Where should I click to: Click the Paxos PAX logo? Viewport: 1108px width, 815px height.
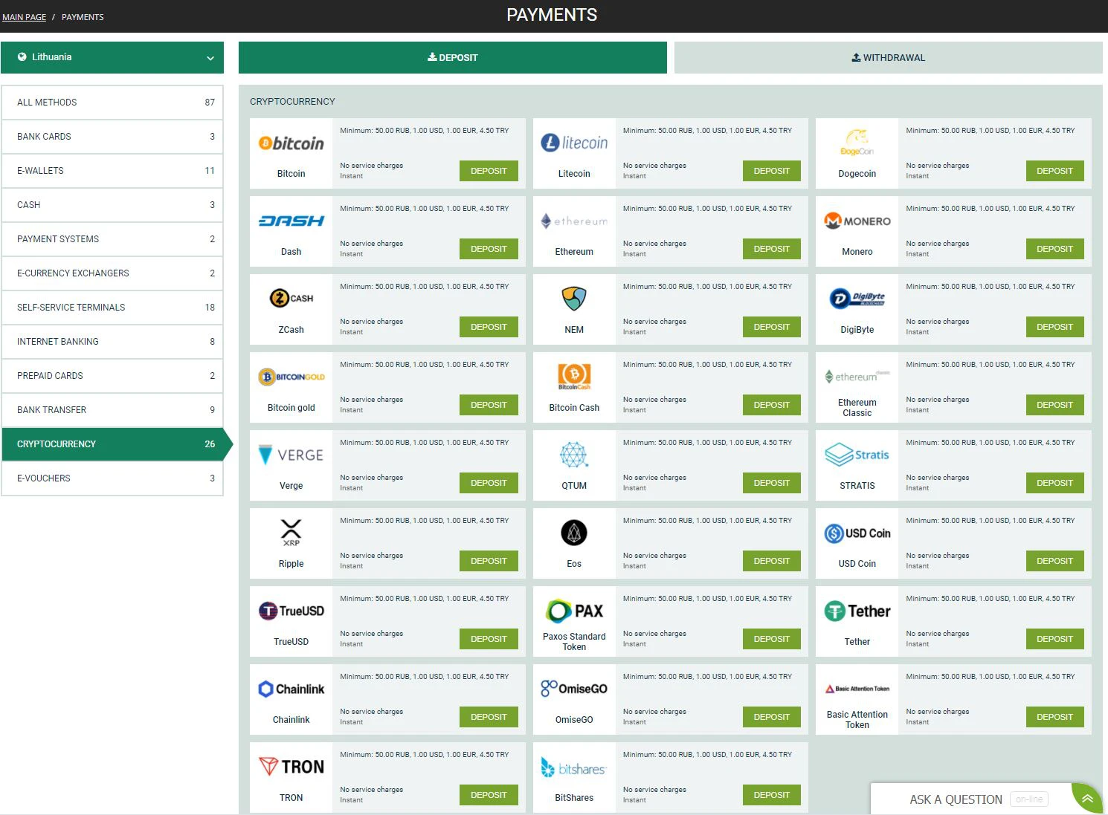(574, 611)
